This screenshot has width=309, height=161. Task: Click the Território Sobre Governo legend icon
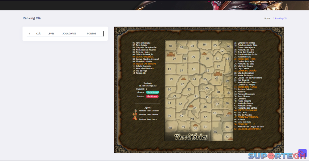(135, 111)
